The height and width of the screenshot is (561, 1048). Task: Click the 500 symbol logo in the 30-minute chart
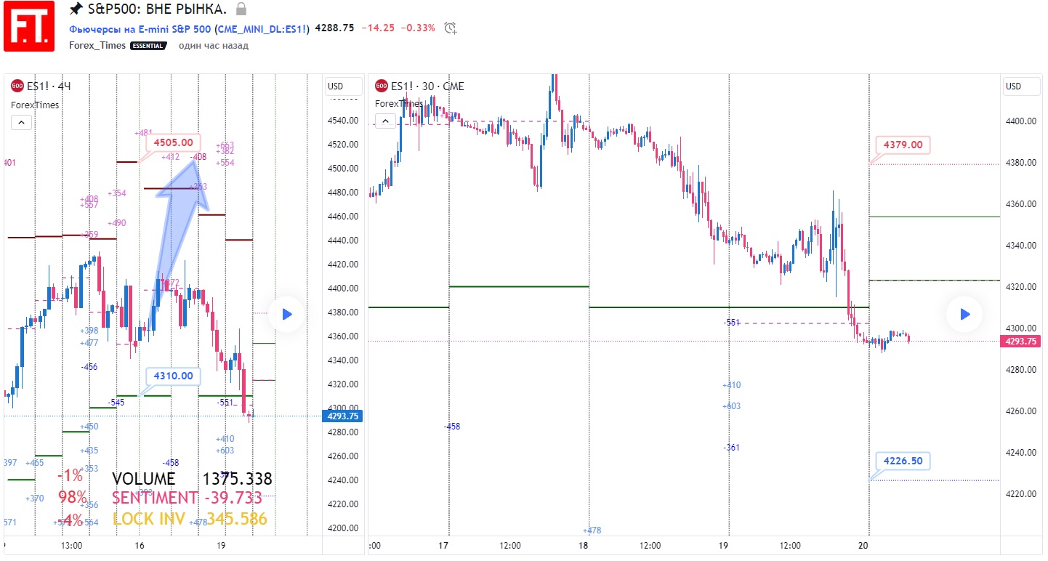[381, 86]
